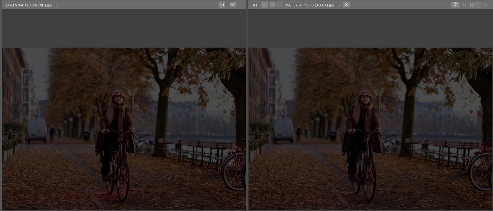Click the double-arrow to 1 button

(233, 5)
